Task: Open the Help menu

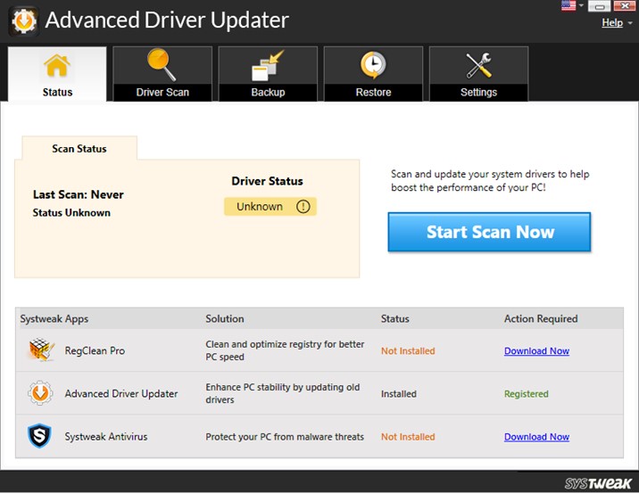Action: [612, 22]
